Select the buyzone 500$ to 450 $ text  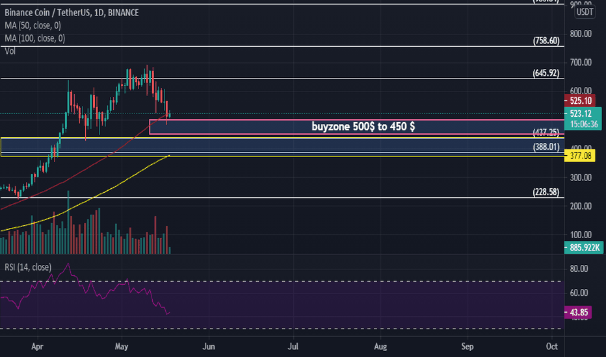[363, 127]
